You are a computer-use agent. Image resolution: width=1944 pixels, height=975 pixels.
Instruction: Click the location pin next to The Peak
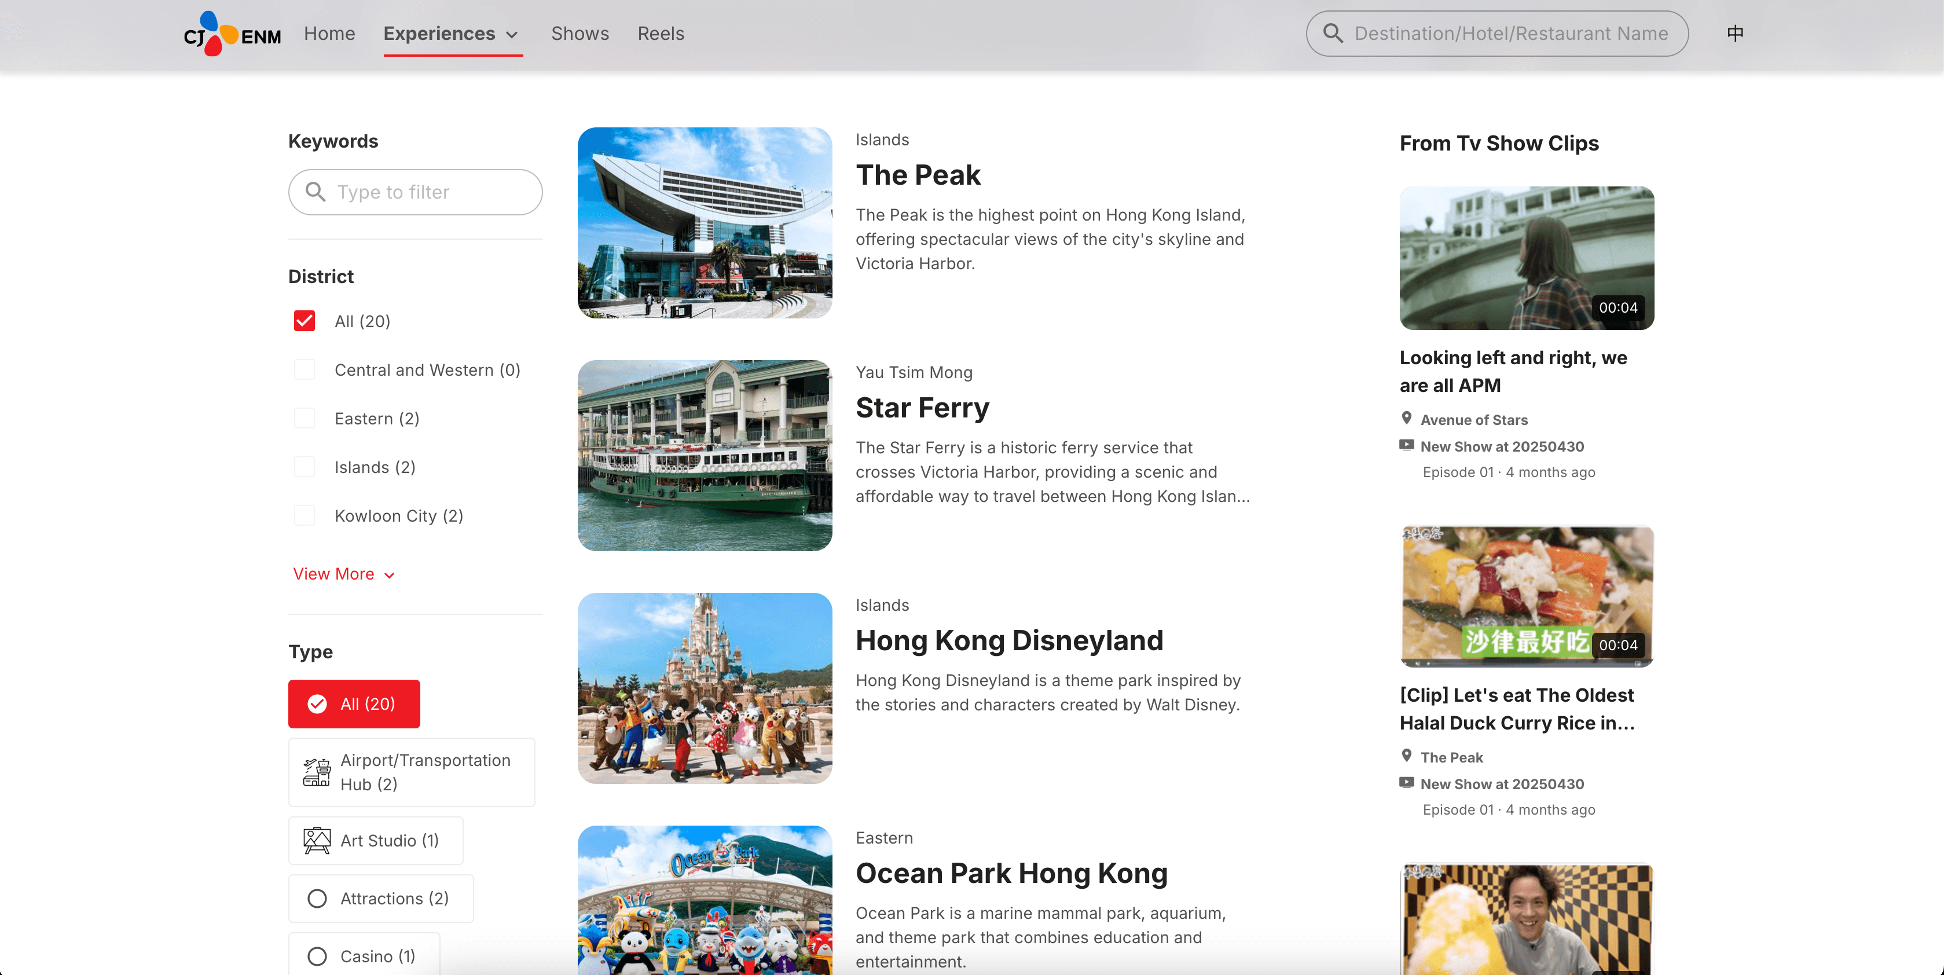(1407, 756)
